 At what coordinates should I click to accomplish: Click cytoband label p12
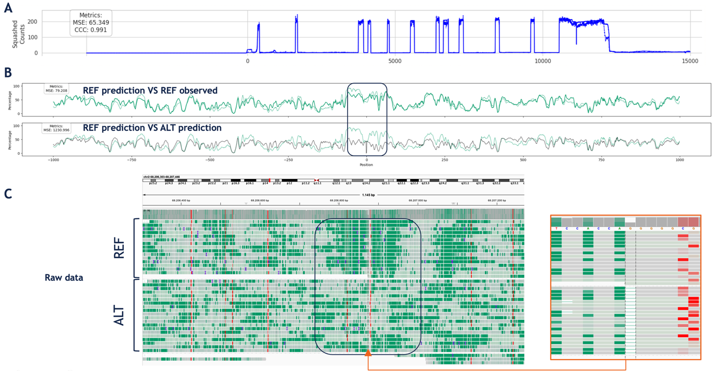(290, 183)
